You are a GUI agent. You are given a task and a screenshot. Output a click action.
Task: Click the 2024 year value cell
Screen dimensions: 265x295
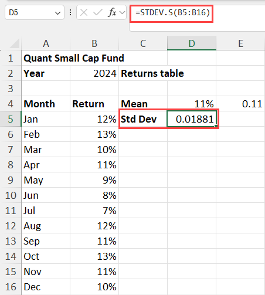click(94, 73)
